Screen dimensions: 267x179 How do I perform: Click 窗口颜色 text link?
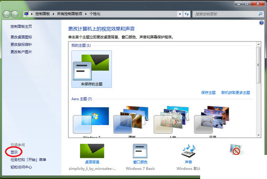pos(140,162)
